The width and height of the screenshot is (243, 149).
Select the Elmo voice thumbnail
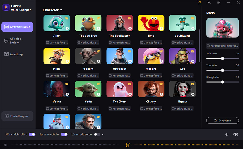click(151, 23)
